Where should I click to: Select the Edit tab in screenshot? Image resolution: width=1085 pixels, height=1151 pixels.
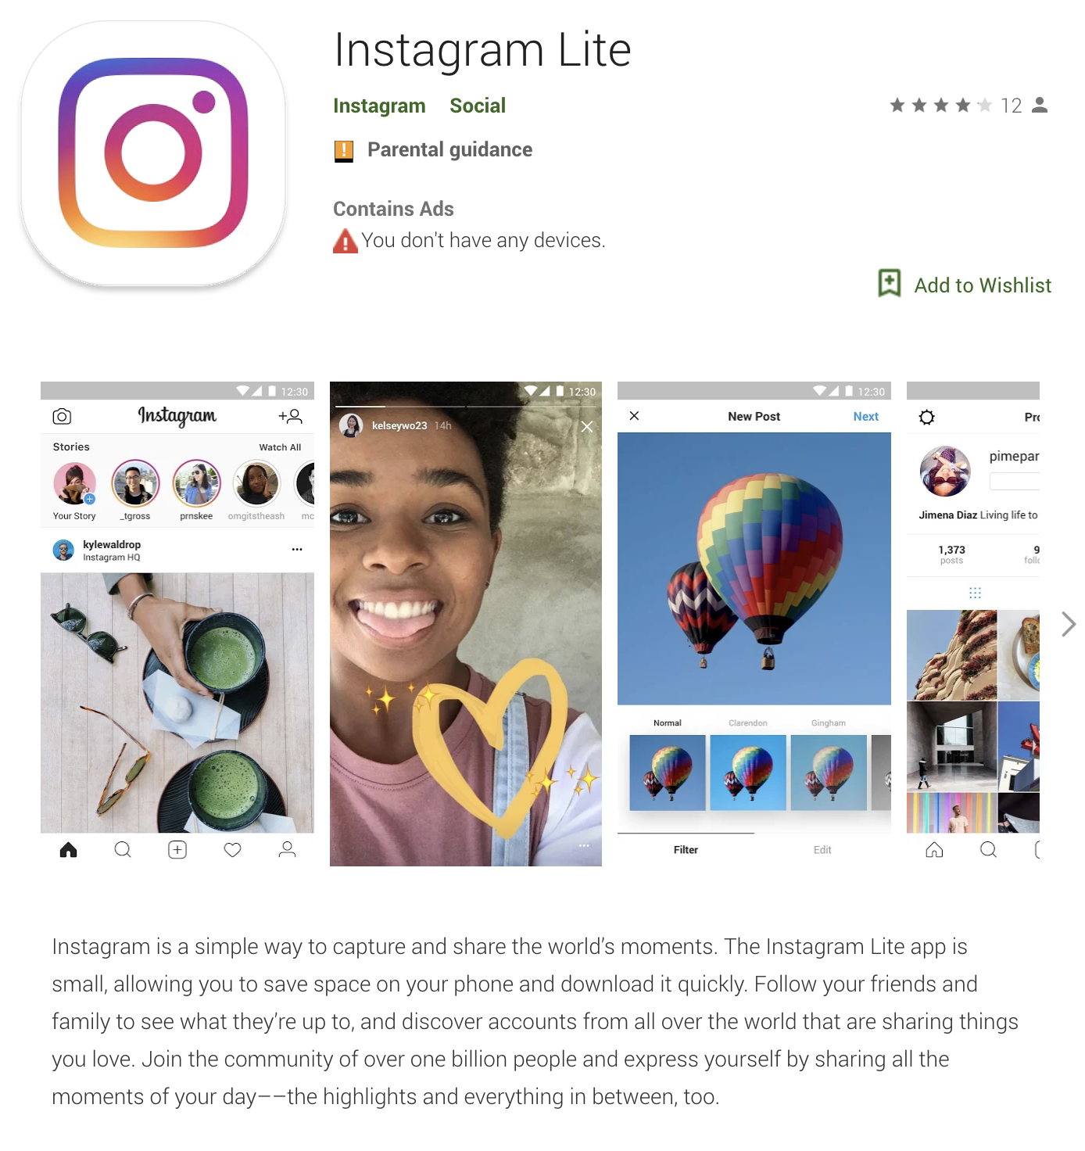pos(822,850)
